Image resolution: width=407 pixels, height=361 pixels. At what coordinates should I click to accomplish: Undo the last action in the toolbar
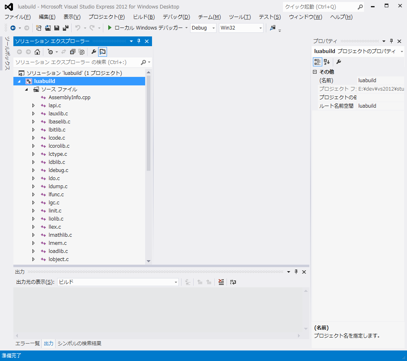point(77,28)
